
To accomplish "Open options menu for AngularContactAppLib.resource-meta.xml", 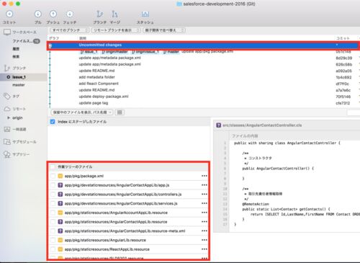I will (204, 231).
